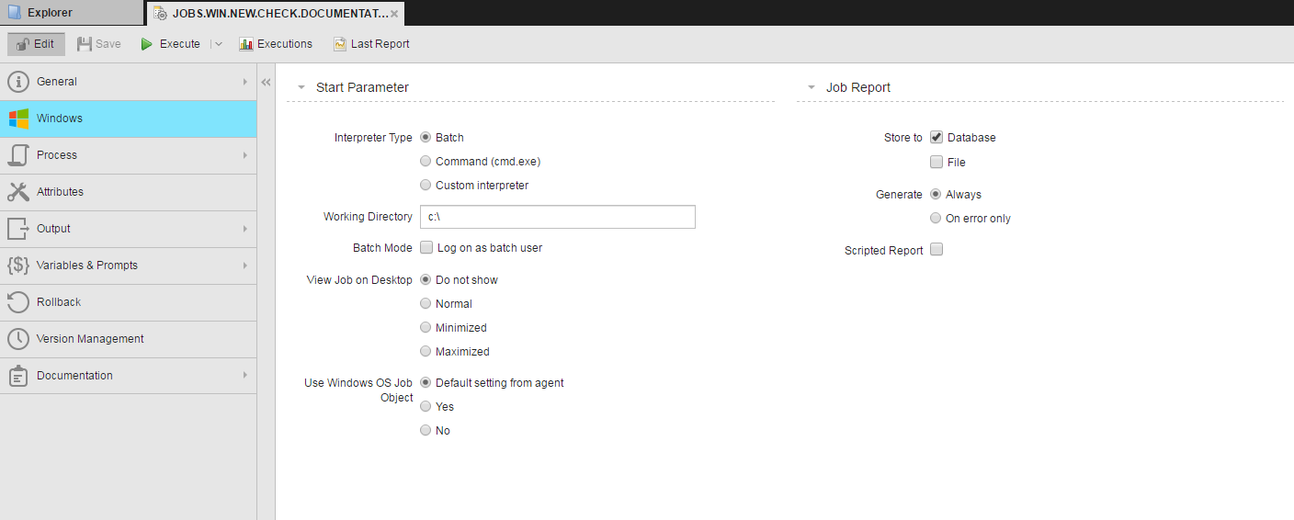Viewport: 1294px width, 520px height.
Task: Collapse the left sidebar panel
Action: (266, 82)
